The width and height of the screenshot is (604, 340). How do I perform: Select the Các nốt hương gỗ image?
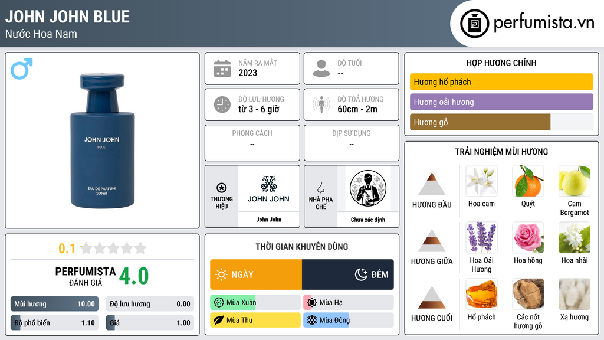tap(528, 294)
